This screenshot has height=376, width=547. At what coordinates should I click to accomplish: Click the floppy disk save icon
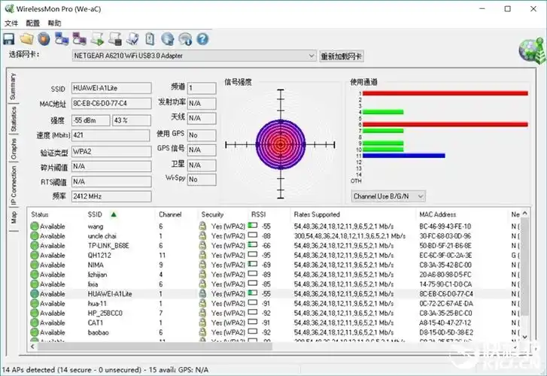(x=9, y=39)
